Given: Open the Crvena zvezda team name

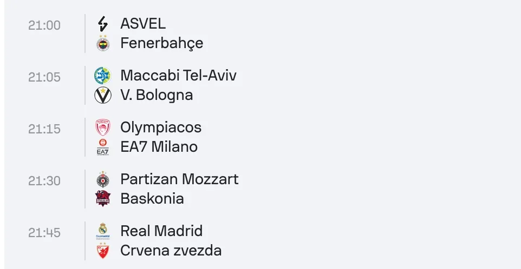Looking at the screenshot, I should (171, 251).
